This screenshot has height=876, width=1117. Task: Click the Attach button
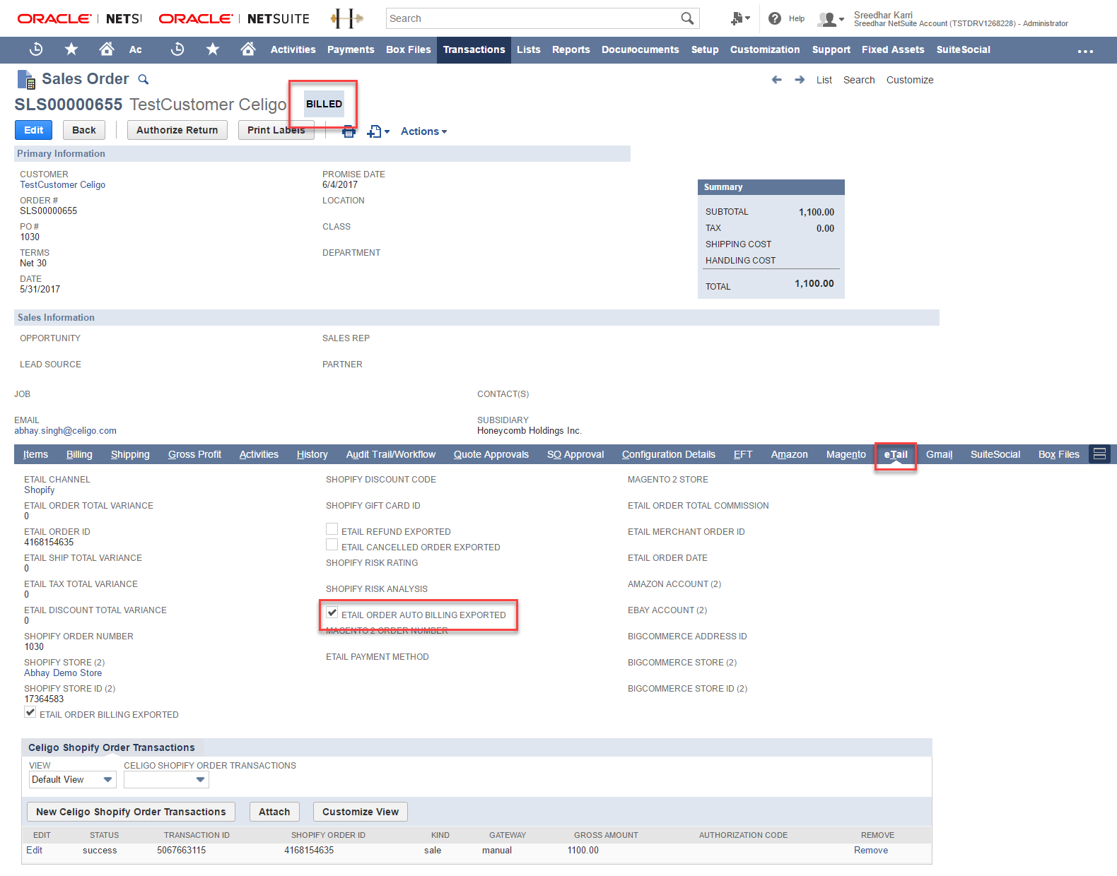point(274,812)
